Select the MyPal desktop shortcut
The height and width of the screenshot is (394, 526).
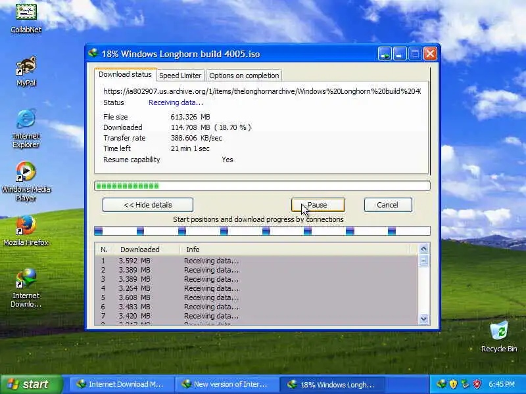point(26,72)
